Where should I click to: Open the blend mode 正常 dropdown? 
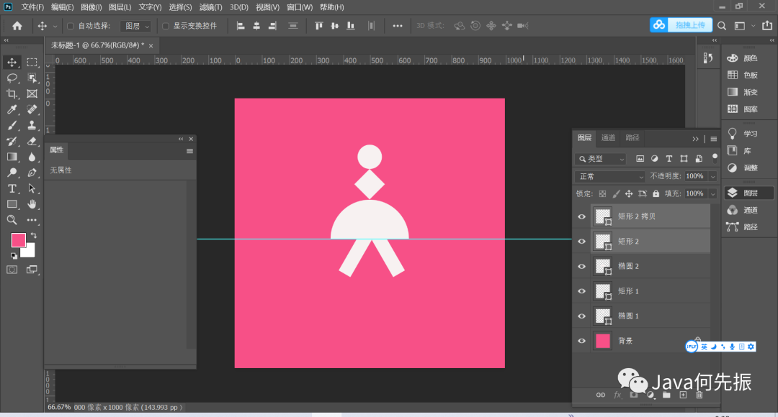(x=610, y=176)
